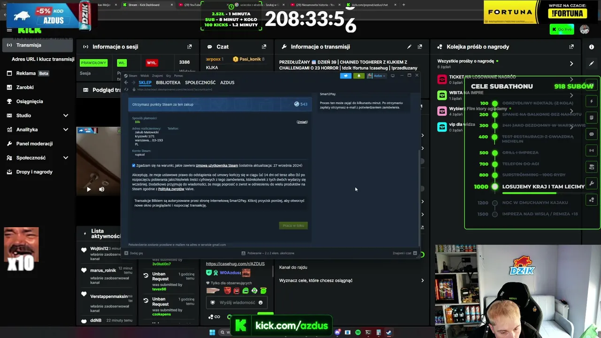Viewport: 601px width, 338px height.
Task: Play the stream preview video
Action: (89, 189)
